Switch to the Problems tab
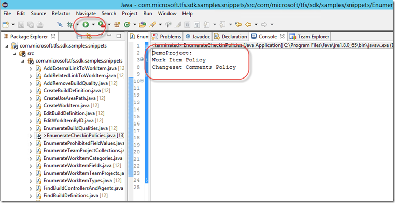 click(x=167, y=37)
